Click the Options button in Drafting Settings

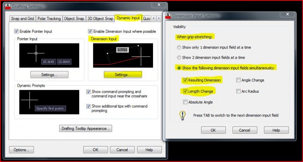click(x=22, y=150)
